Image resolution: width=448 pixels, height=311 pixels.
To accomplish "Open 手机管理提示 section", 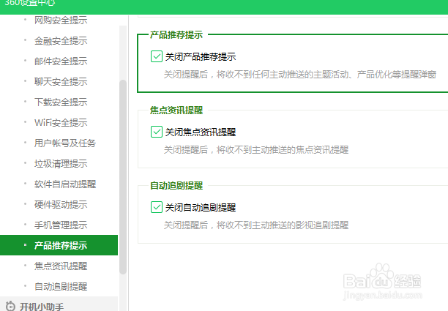I will click(x=61, y=225).
